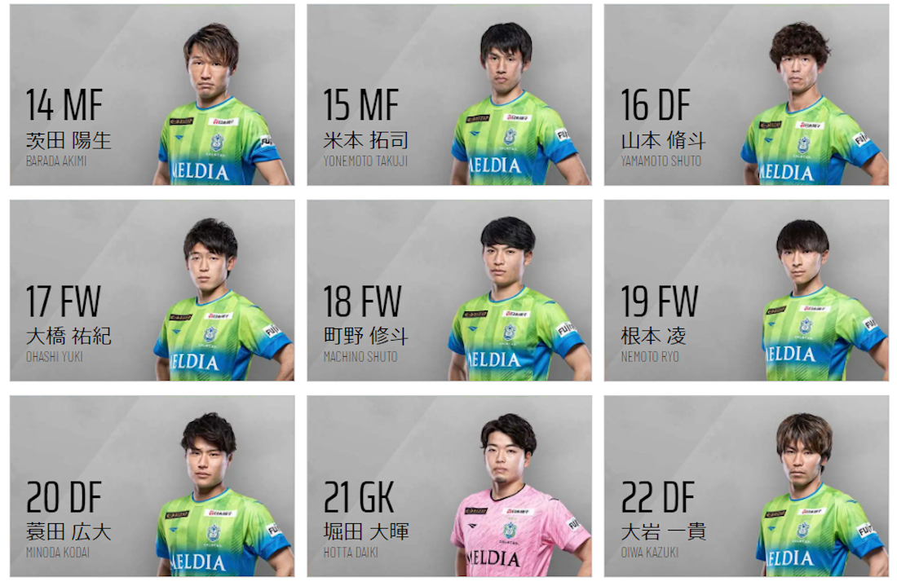Click the name text HOTTA DAIKI
This screenshot has width=897, height=586.
(x=351, y=553)
